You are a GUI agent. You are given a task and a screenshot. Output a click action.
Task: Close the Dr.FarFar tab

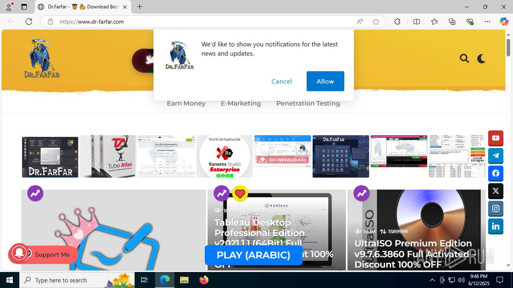tap(125, 7)
